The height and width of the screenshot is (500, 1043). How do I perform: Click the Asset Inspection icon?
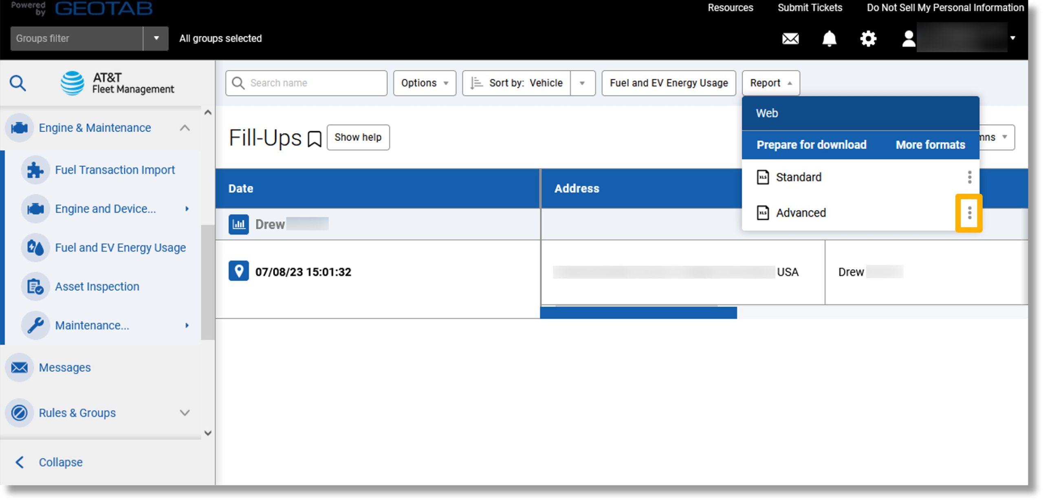[x=36, y=287]
